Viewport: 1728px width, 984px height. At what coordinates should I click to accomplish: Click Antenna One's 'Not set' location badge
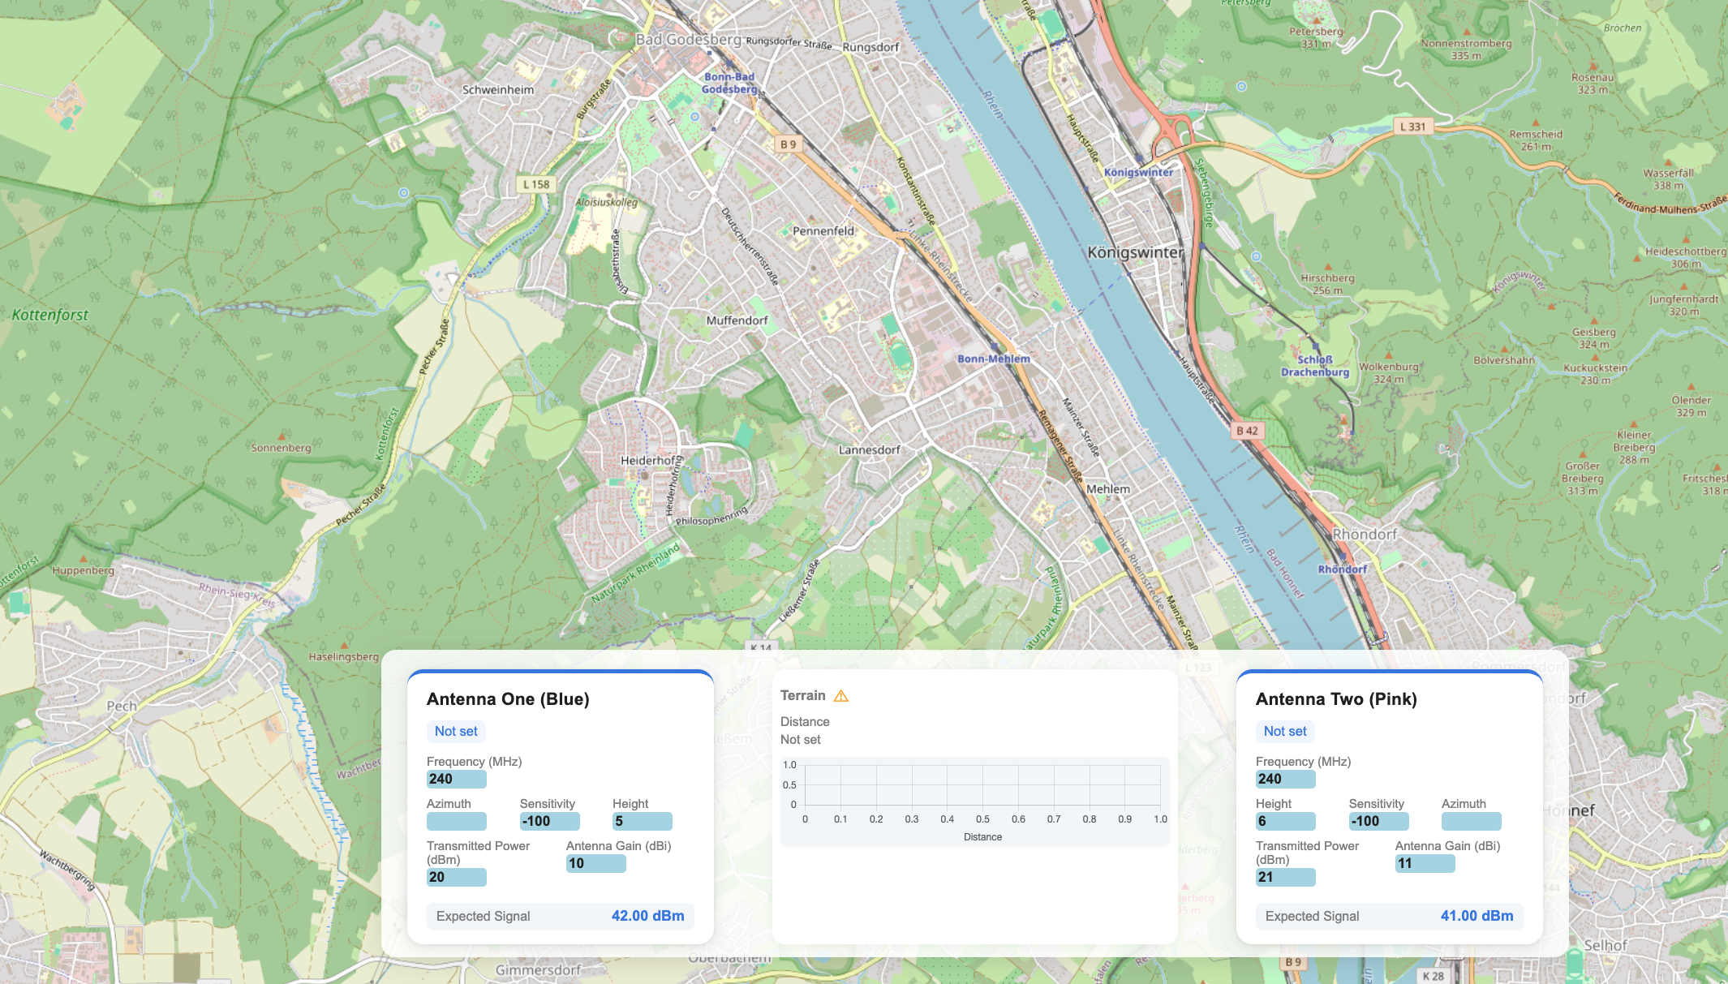point(456,731)
